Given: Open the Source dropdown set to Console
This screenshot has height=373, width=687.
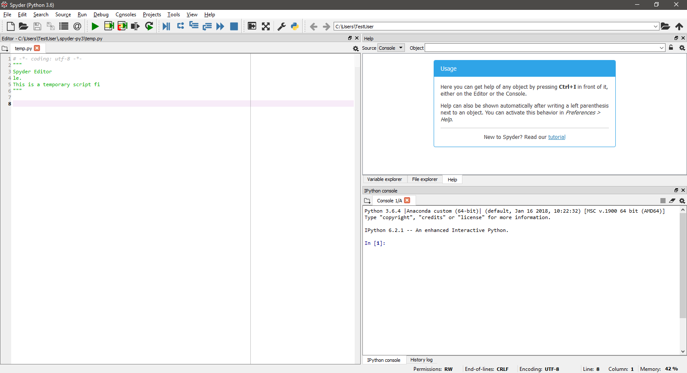Looking at the screenshot, I should pyautogui.click(x=391, y=48).
